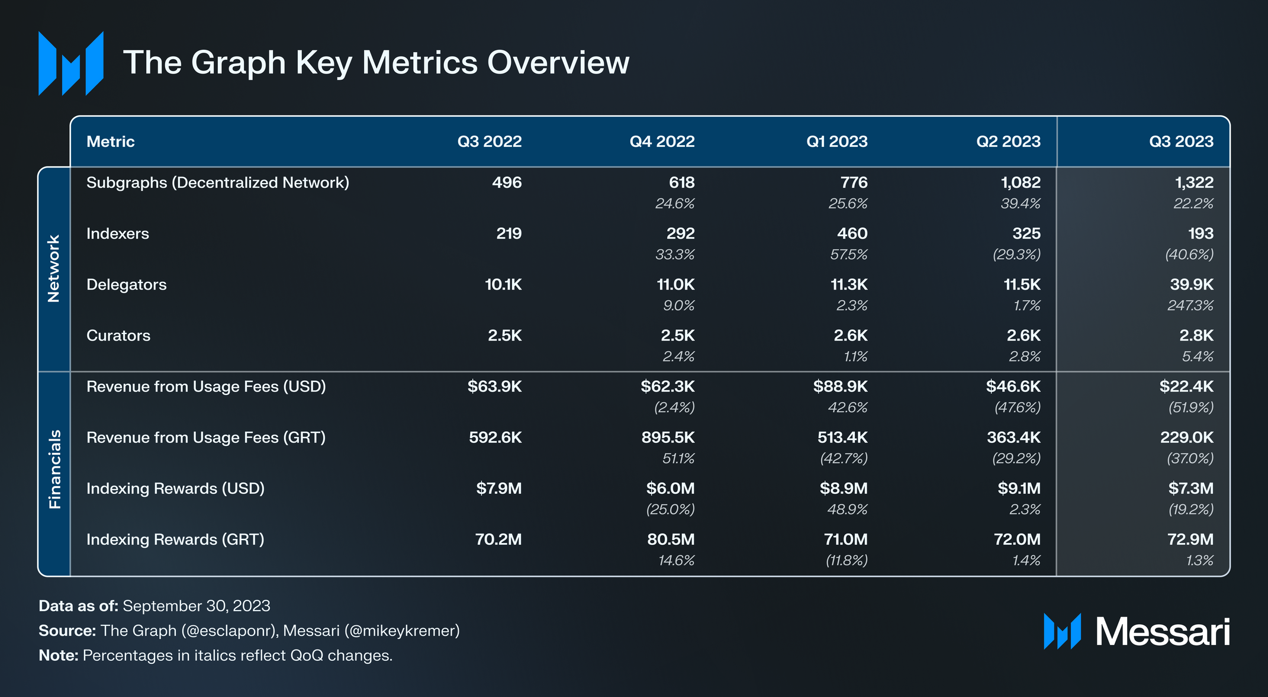1268x697 pixels.
Task: Click the Indexers value '219'
Action: [509, 233]
